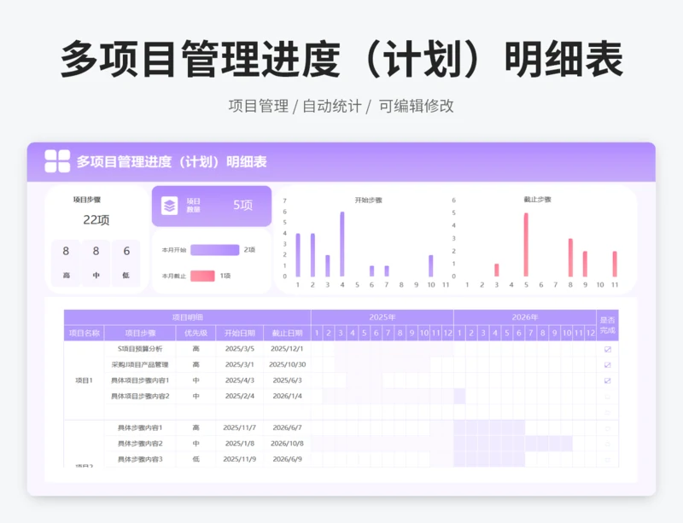Select cell 具体步骤内容1
The image size is (683, 523).
tap(140, 427)
